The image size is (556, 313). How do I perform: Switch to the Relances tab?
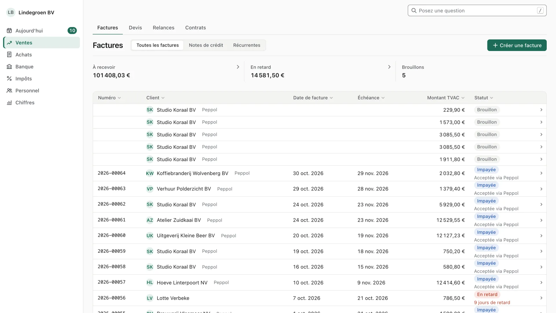164,28
